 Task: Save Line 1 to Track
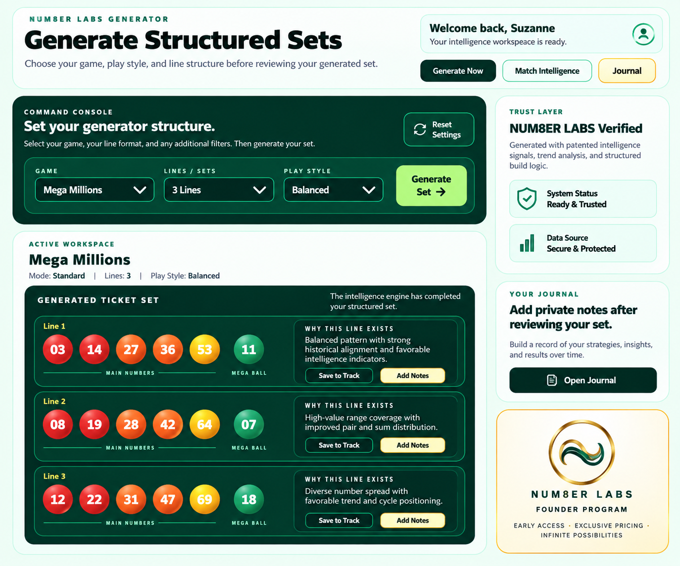point(339,376)
